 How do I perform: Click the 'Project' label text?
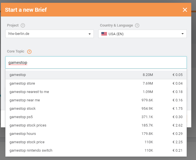point(13,25)
